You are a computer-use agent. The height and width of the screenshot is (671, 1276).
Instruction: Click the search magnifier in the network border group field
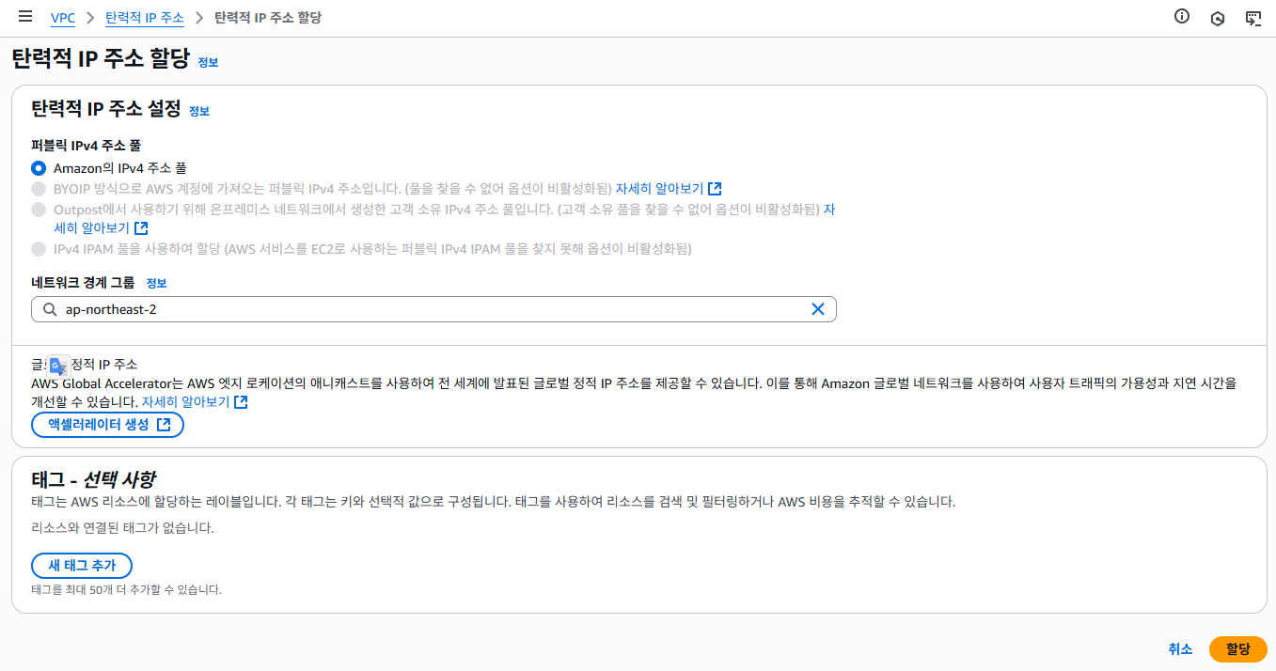pos(49,309)
